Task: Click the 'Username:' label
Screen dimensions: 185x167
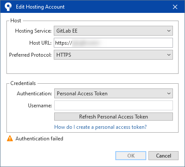Action: tap(40, 106)
